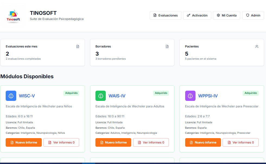Image resolution: width=266 pixels, height=164 pixels.
Task: View WISC-V reports with Ver informes
Action: pos(61,142)
